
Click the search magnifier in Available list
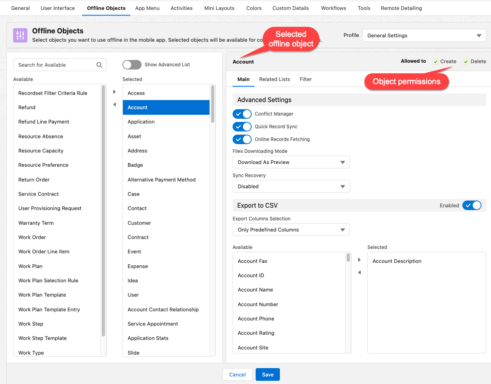99,64
